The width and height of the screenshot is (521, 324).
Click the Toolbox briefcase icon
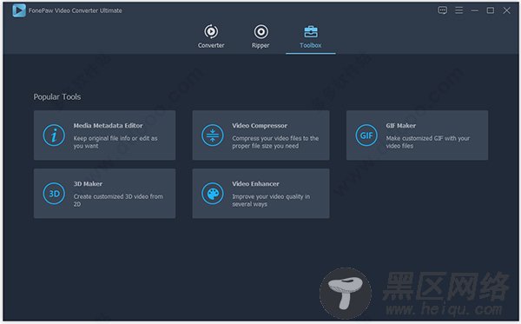311,32
